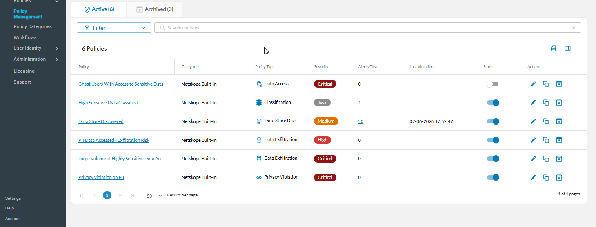Edit the PII Data Accessed policy
This screenshot has width=596, height=227.
point(533,140)
